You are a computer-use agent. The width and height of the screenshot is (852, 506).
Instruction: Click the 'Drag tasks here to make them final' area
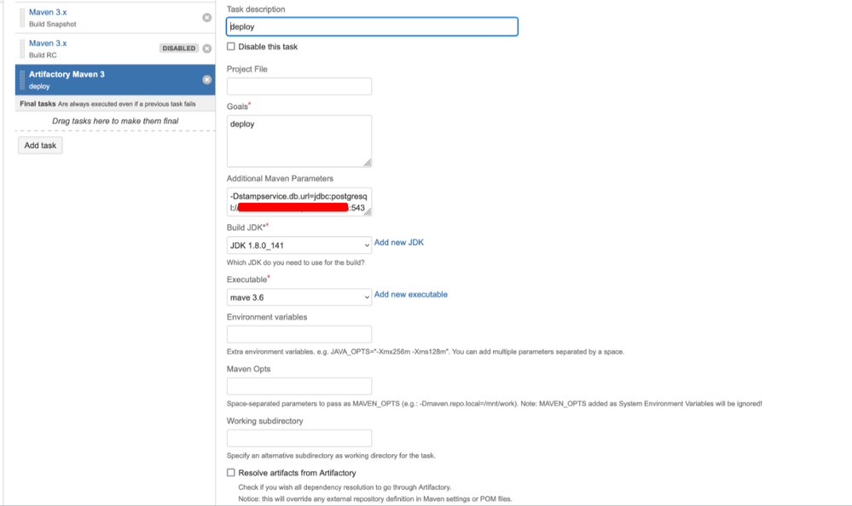(115, 121)
